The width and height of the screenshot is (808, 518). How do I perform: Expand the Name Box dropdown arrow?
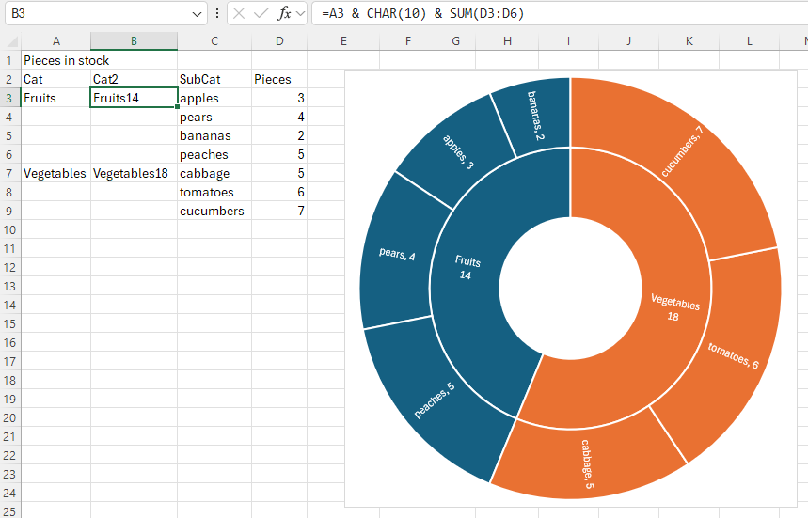point(197,14)
